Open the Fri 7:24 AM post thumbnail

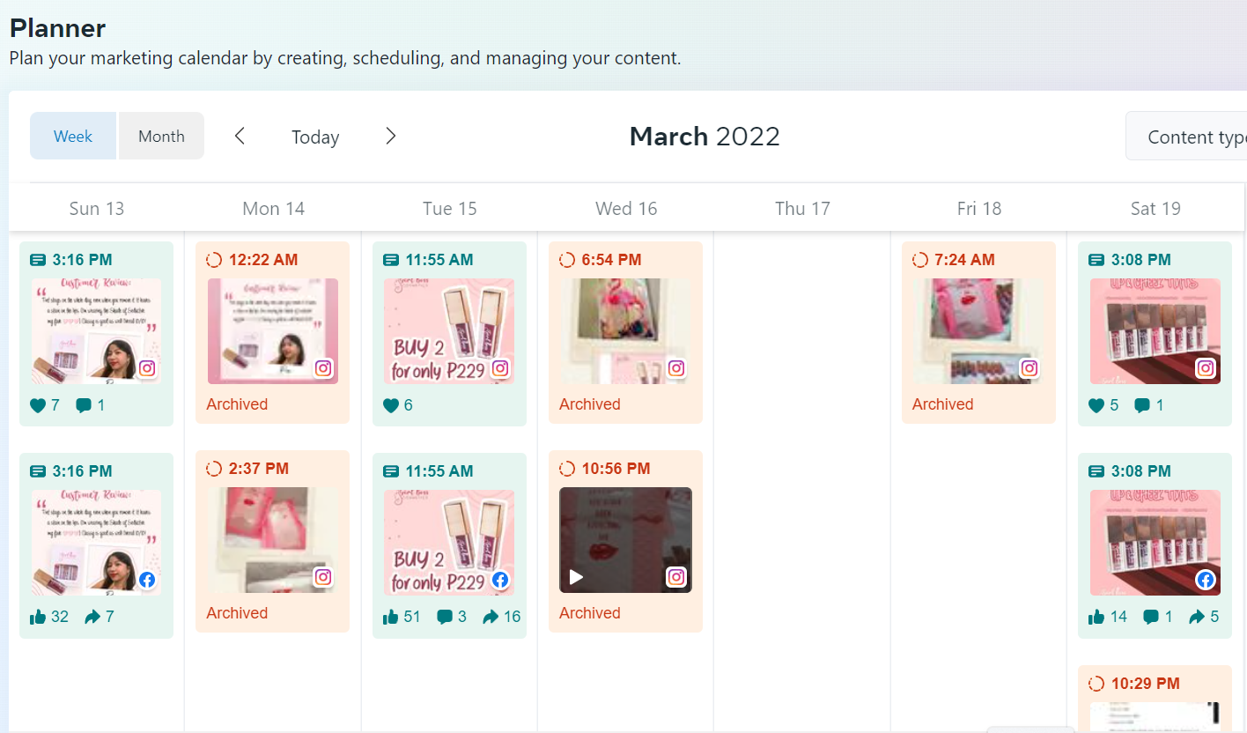tap(978, 330)
